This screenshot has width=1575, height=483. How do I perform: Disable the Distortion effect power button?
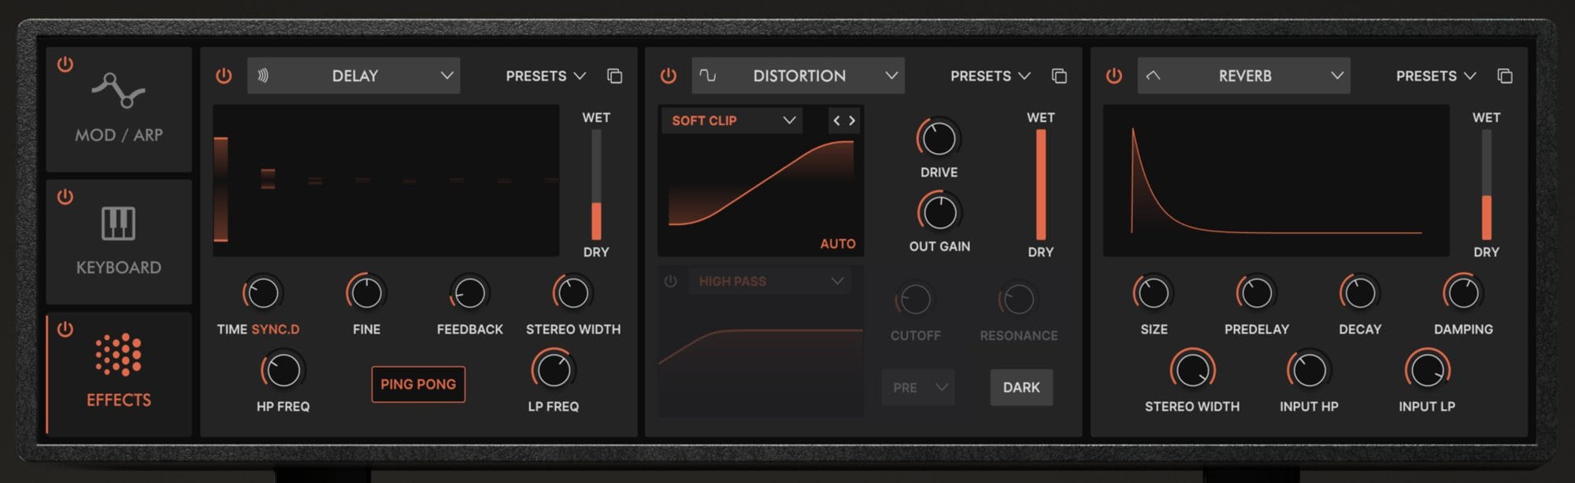click(669, 76)
